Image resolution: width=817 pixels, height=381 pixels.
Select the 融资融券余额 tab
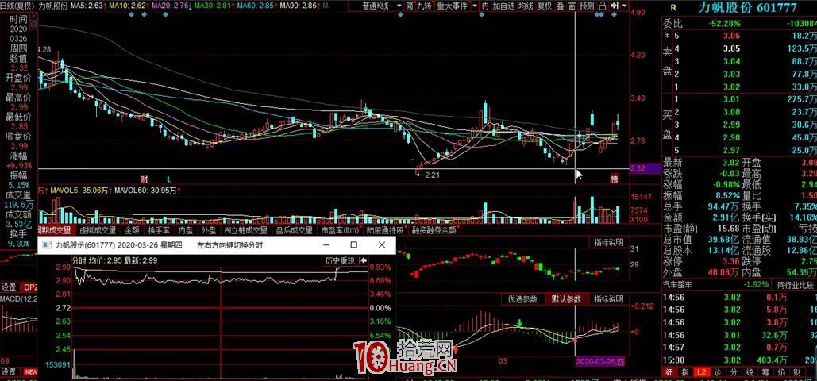point(434,230)
